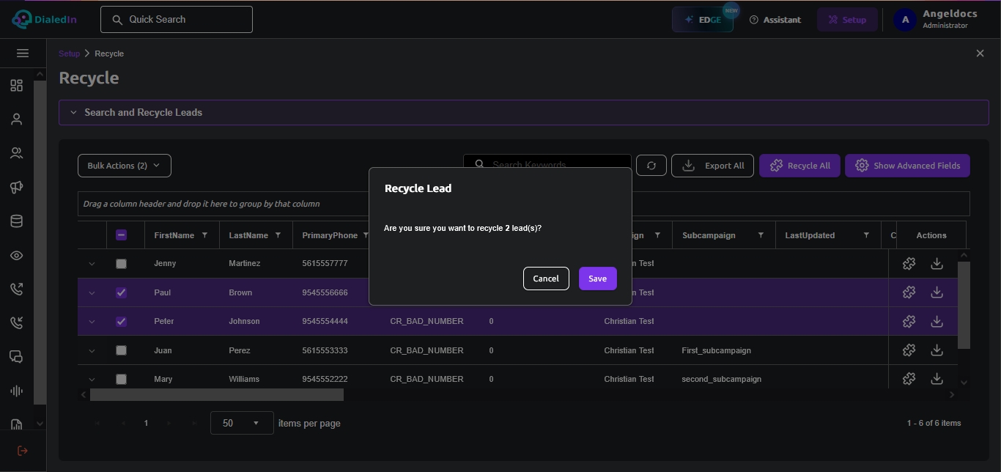Open the database icon in sidebar
The height and width of the screenshot is (472, 1001).
tap(16, 221)
